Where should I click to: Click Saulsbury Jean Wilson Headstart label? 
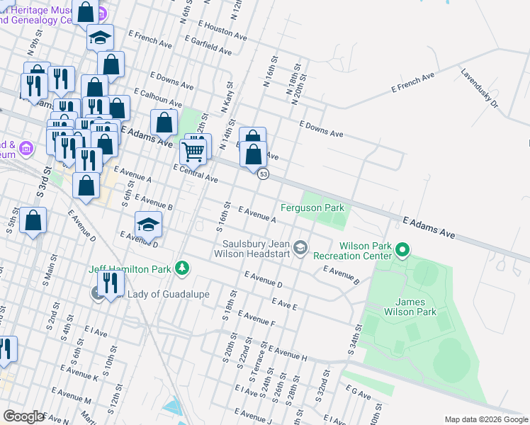coord(252,249)
